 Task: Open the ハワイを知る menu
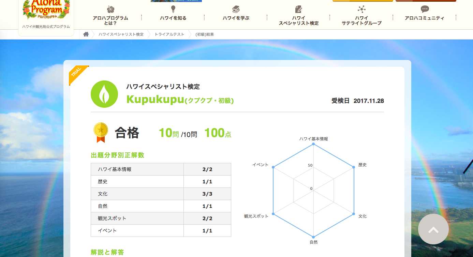point(173,18)
